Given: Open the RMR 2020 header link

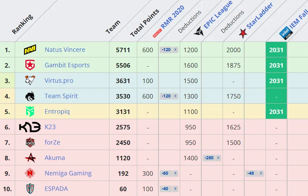Looking at the screenshot, I should click(x=173, y=17).
